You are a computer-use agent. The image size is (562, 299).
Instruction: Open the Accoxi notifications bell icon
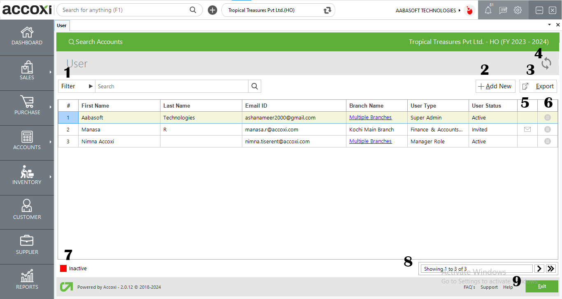point(488,10)
